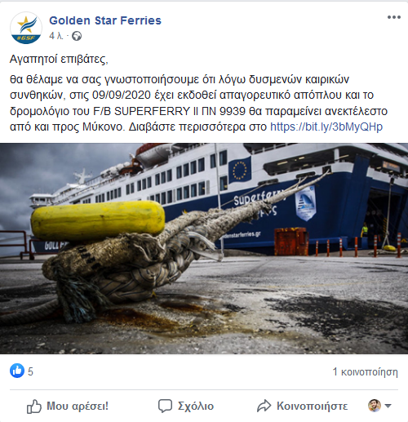This screenshot has height=422, width=408.
Task: Click the thumbs-up outline icon
Action: pos(34,406)
